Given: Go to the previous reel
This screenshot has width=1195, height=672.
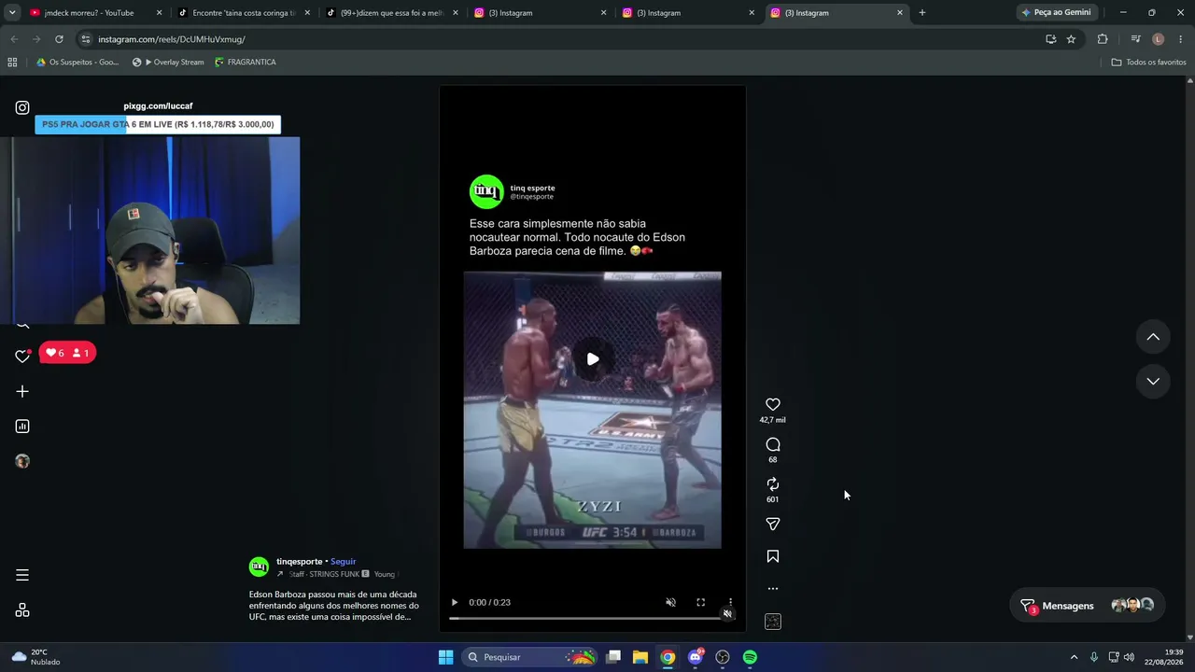Looking at the screenshot, I should point(1153,337).
